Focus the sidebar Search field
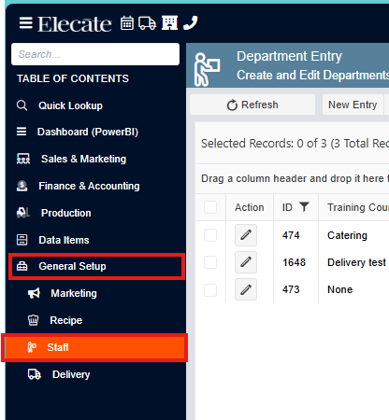 point(95,54)
